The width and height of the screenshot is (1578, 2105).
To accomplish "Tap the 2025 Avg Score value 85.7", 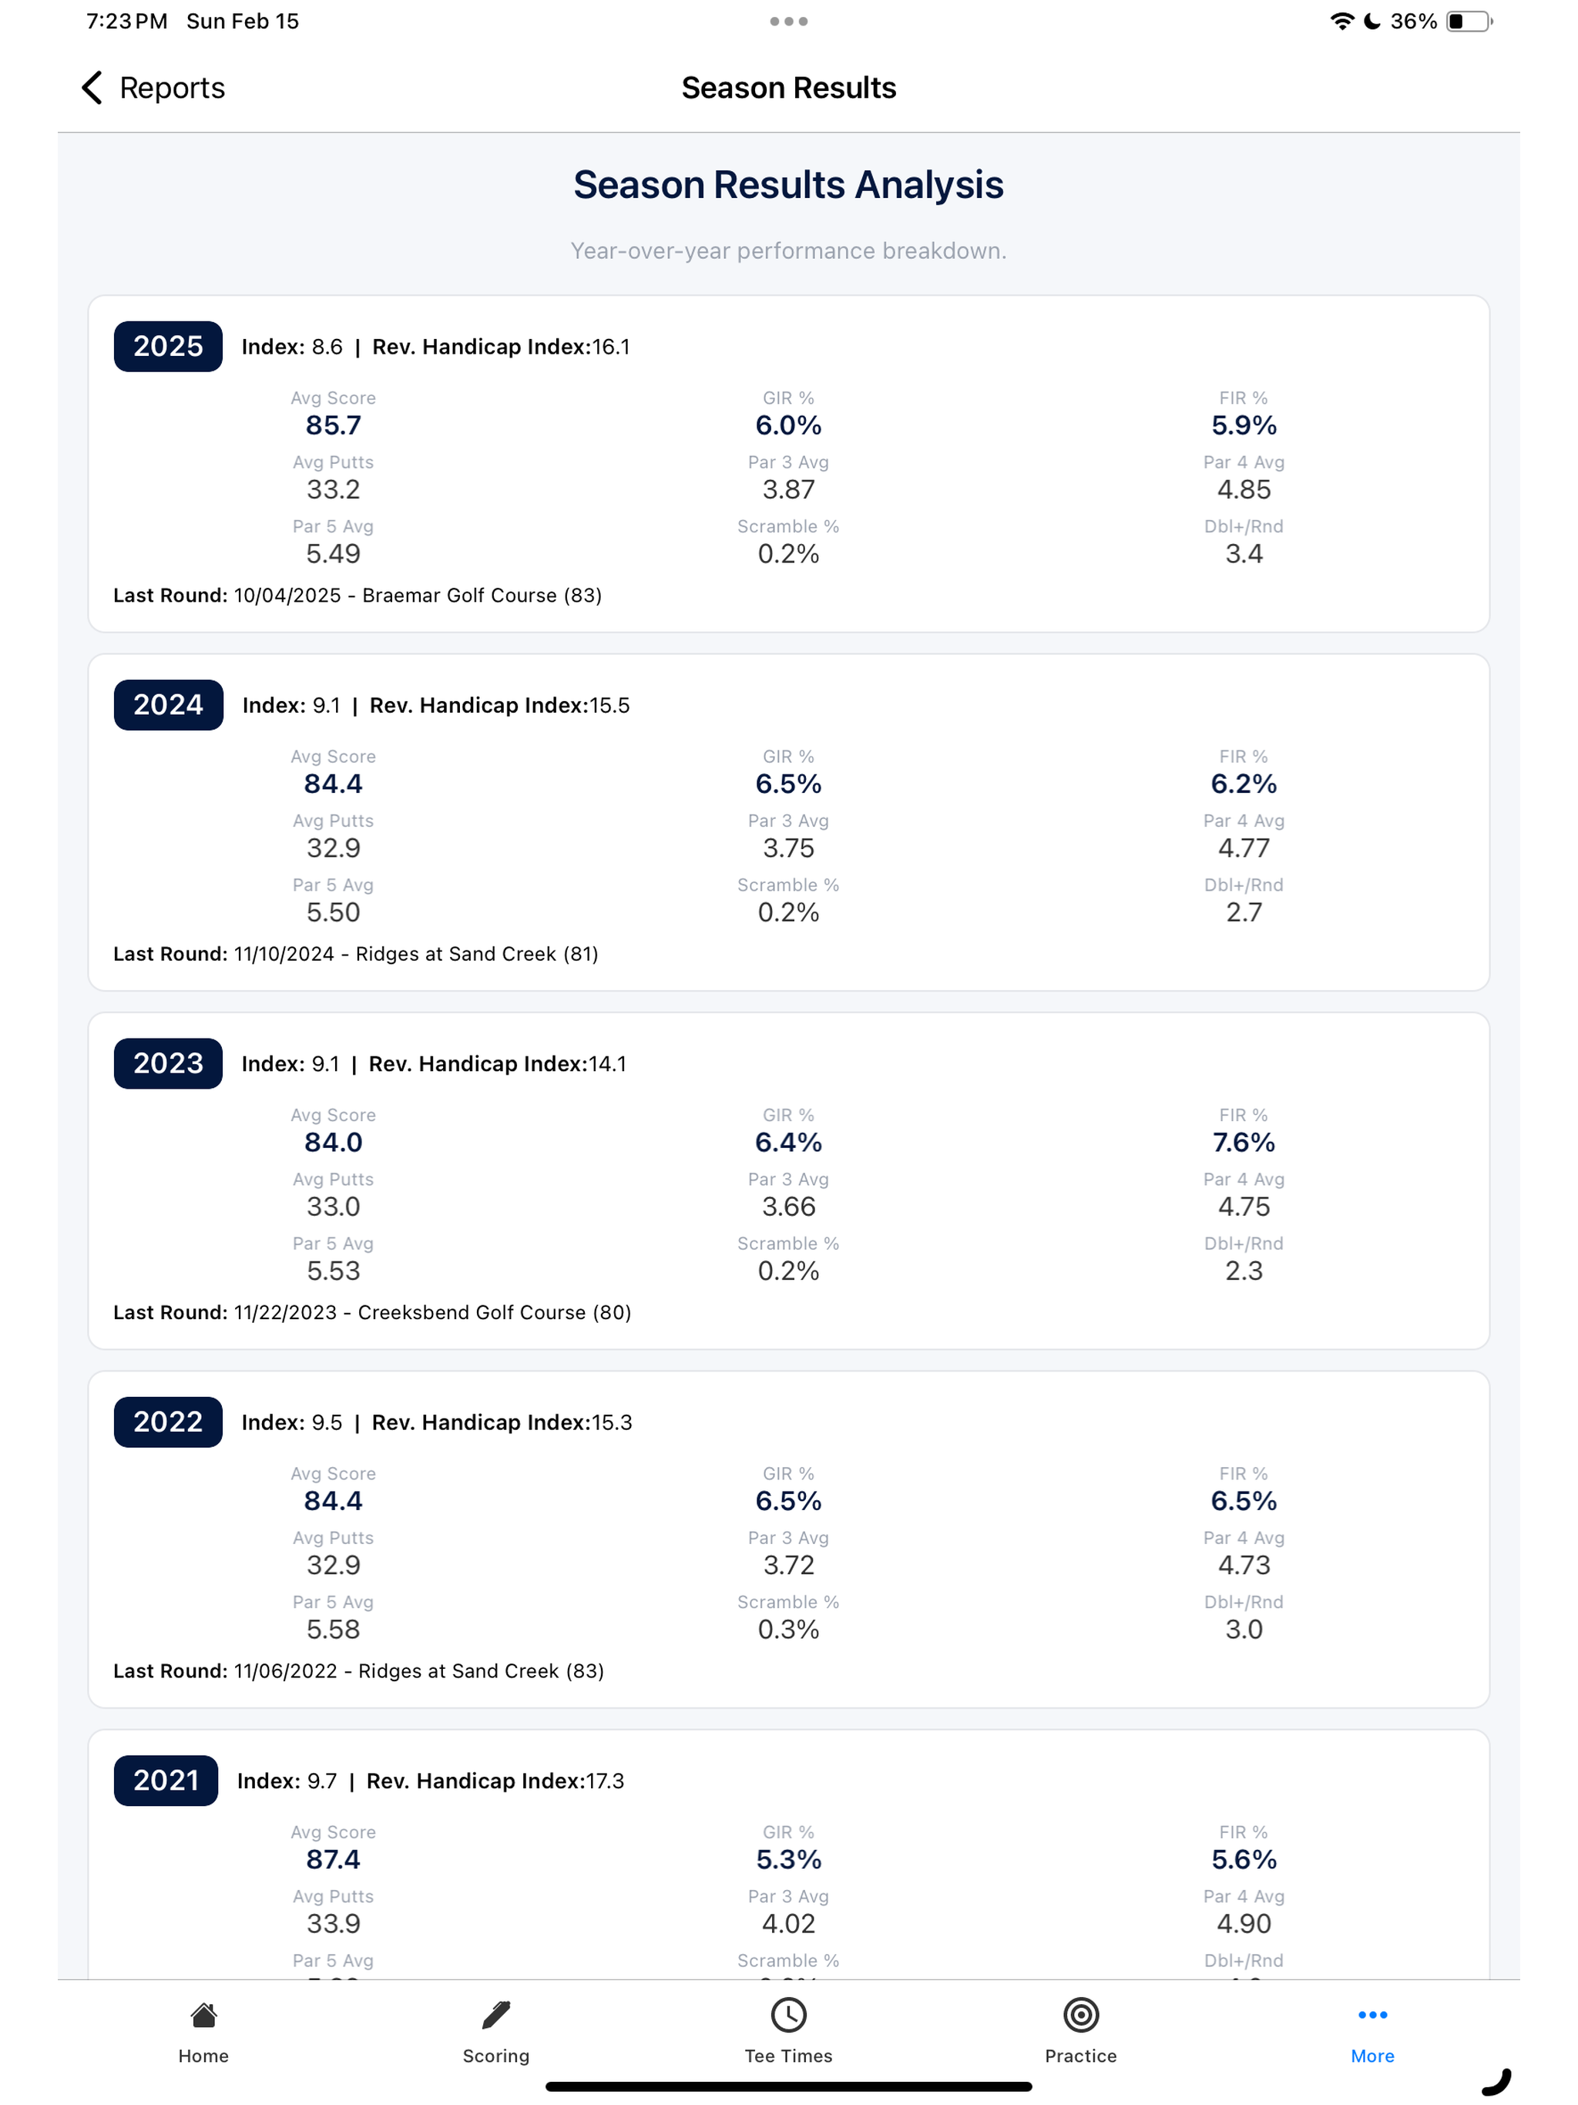I will [333, 425].
